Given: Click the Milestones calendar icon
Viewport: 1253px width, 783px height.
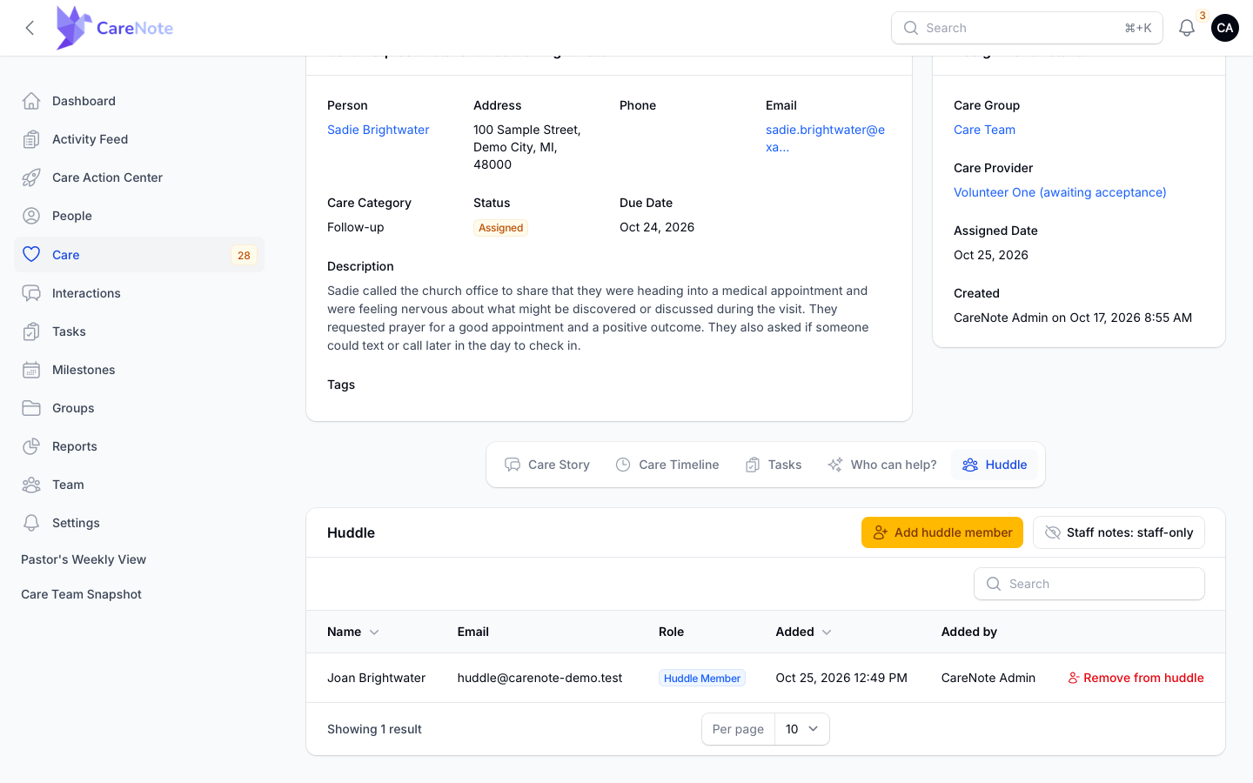Looking at the screenshot, I should [x=31, y=370].
